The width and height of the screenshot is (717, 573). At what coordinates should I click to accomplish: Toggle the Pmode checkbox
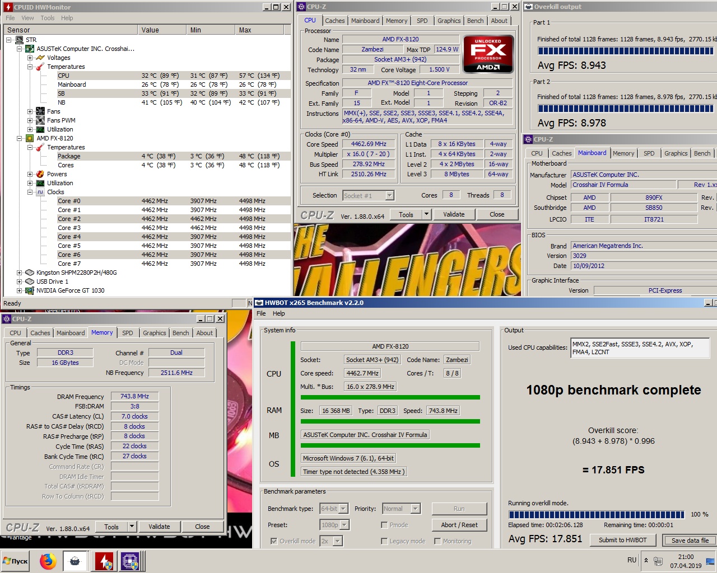[384, 525]
